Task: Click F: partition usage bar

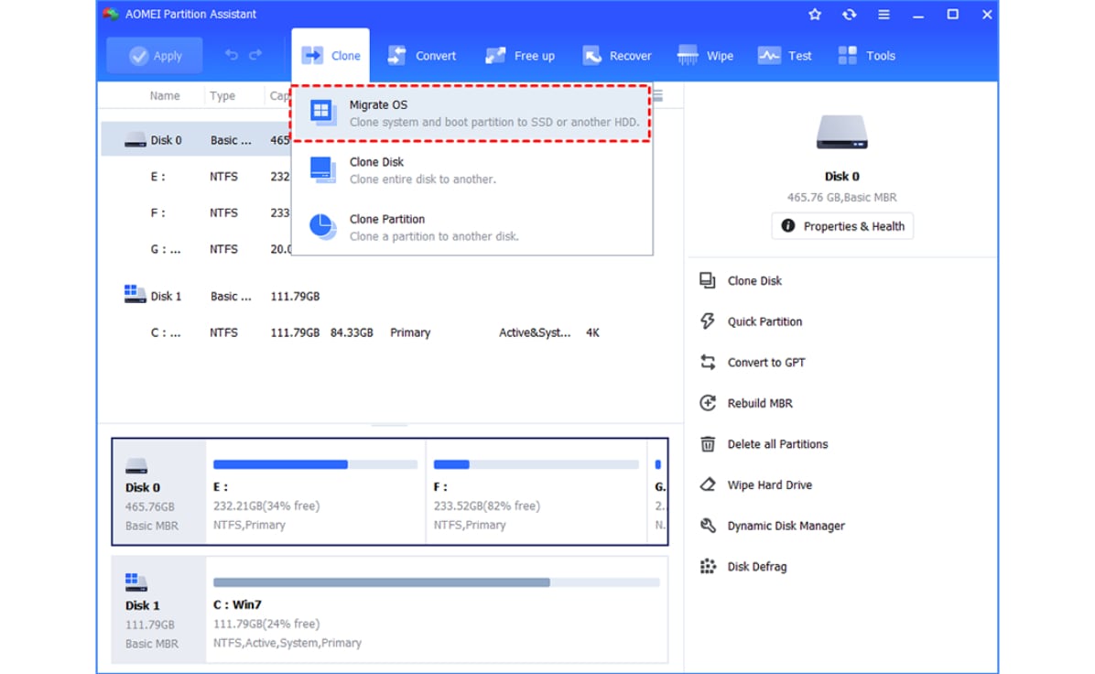Action: 537,464
